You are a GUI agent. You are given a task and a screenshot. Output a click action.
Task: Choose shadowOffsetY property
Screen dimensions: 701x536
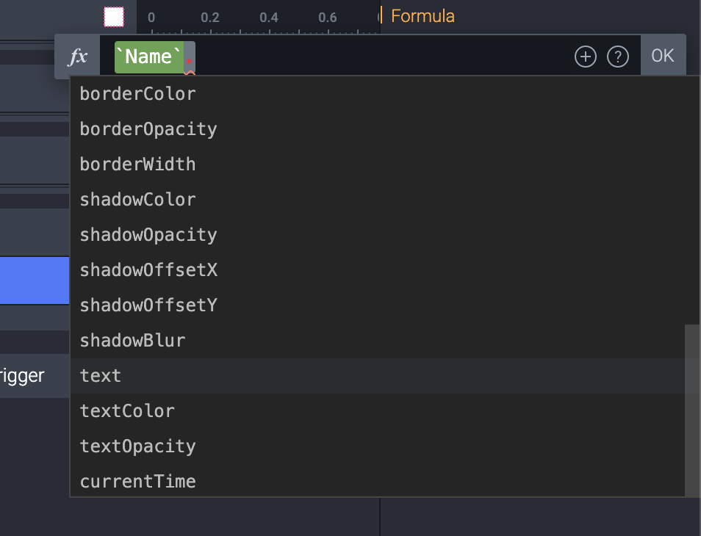click(148, 305)
